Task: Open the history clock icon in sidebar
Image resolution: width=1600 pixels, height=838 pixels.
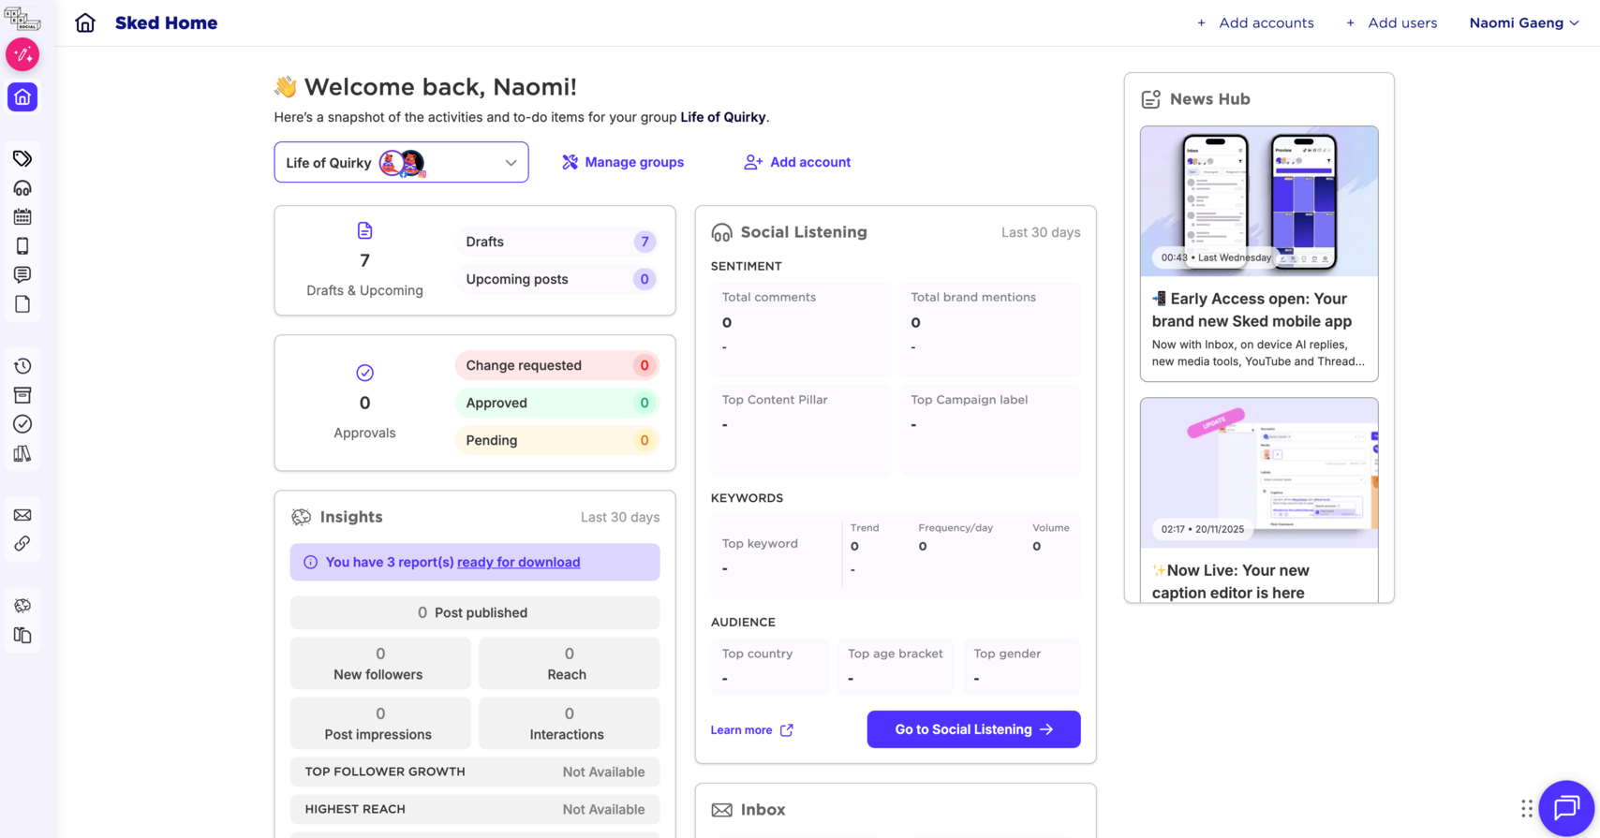Action: pos(22,366)
